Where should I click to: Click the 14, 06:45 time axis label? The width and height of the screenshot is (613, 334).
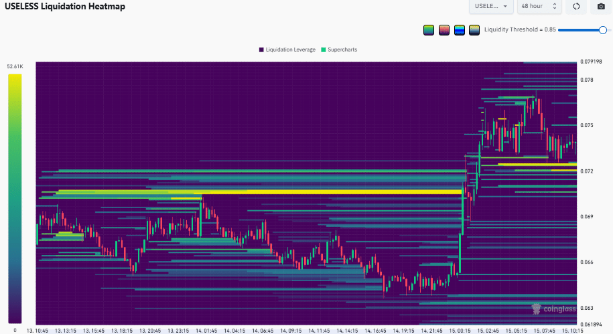pyautogui.click(x=263, y=331)
